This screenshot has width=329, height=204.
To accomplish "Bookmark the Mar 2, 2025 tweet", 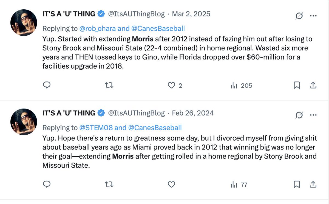I will [297, 86].
